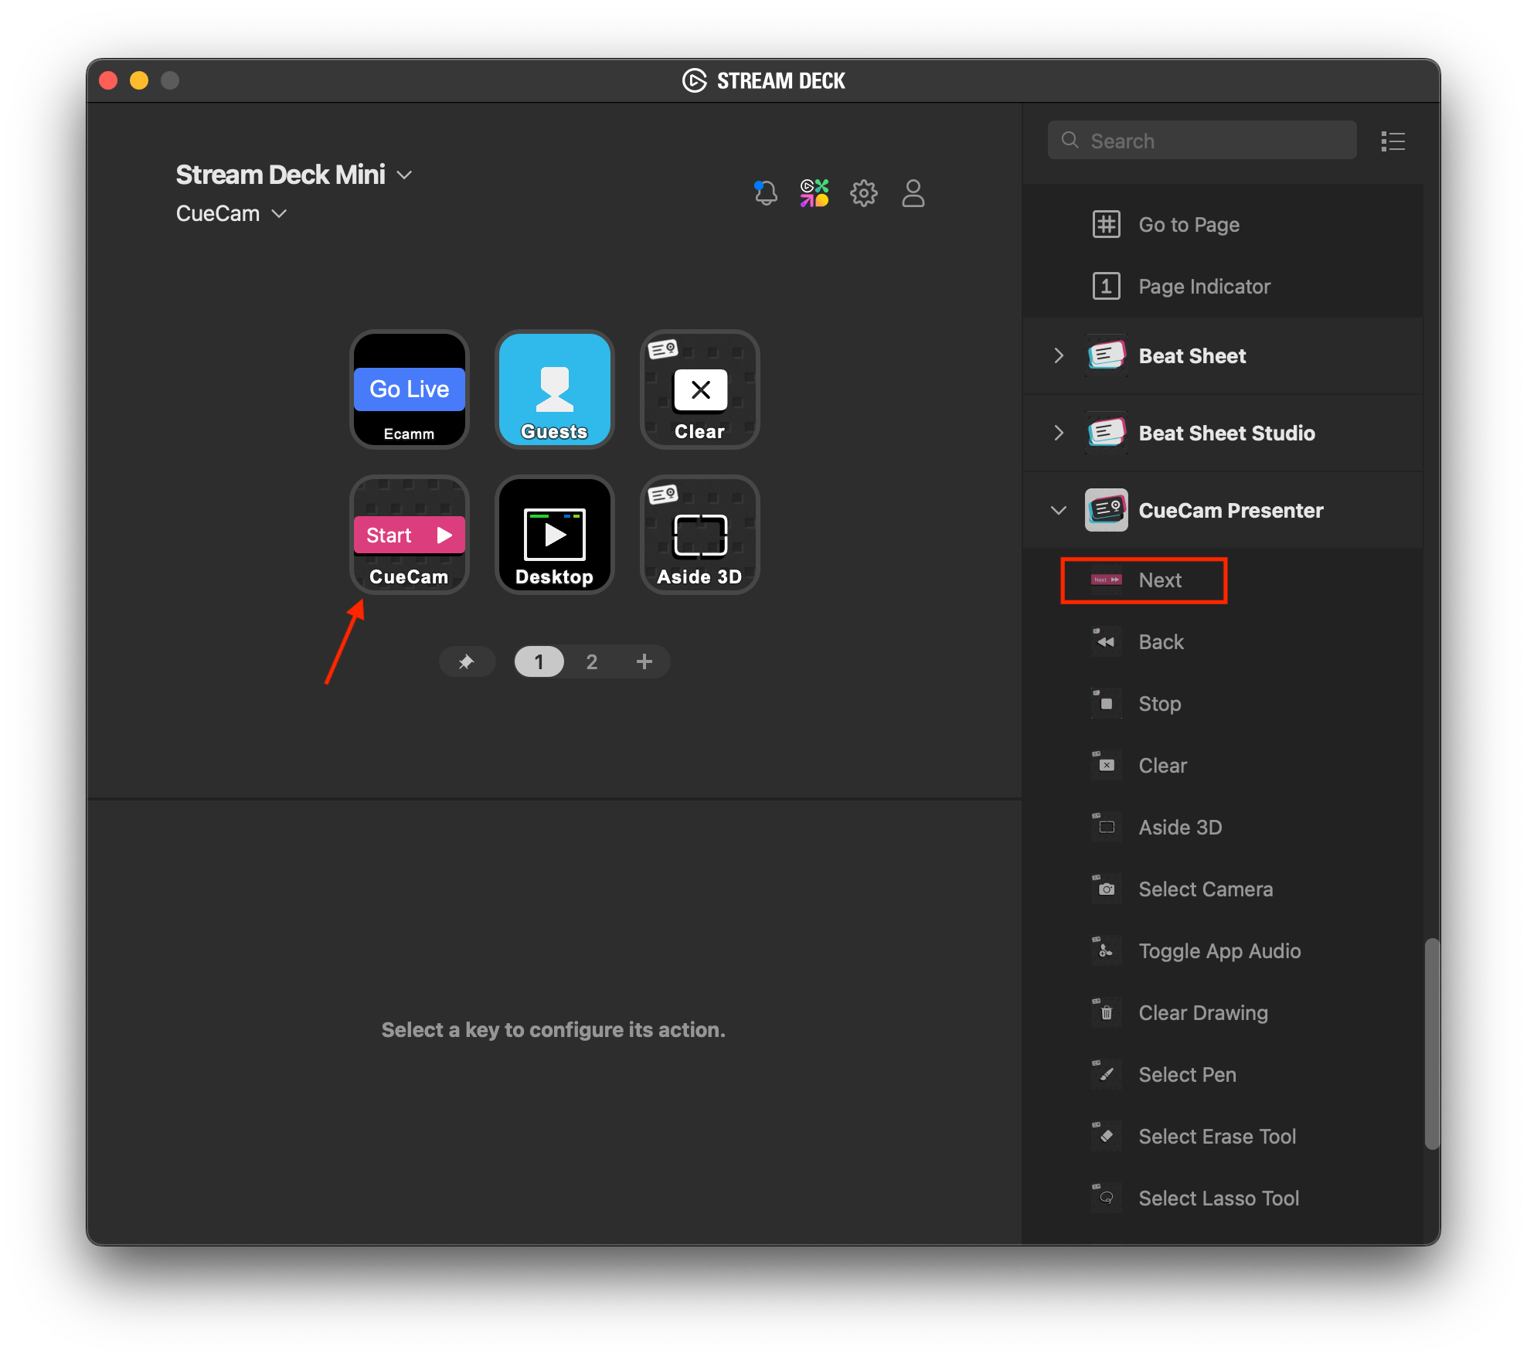Click the Clear action icon in list

tap(1106, 765)
